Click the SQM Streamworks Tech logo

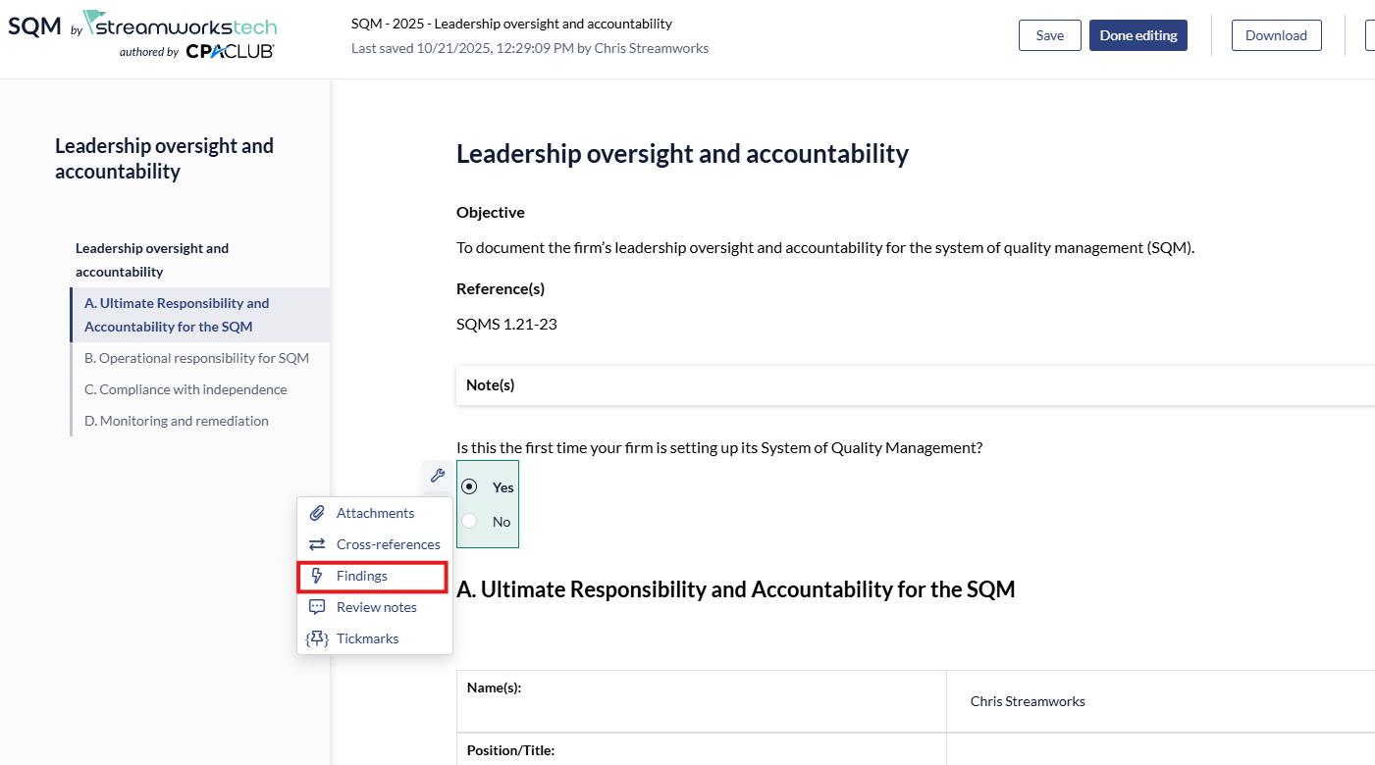143,34
